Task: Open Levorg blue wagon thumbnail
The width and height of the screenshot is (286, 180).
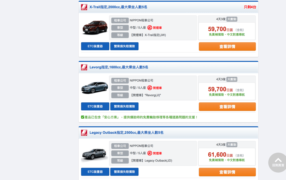Action: pos(94,88)
